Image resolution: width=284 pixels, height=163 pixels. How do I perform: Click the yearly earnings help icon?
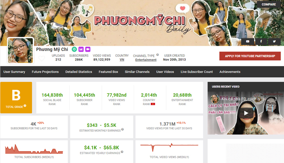click(x=122, y=152)
